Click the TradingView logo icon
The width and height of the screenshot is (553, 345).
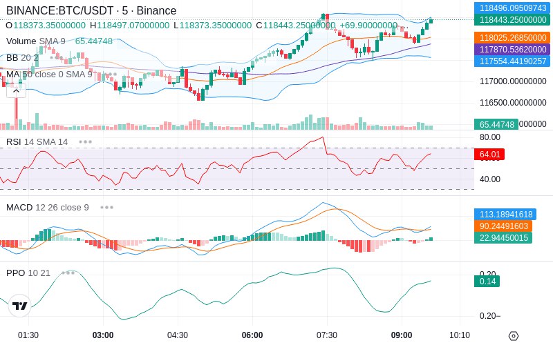pyautogui.click(x=20, y=306)
